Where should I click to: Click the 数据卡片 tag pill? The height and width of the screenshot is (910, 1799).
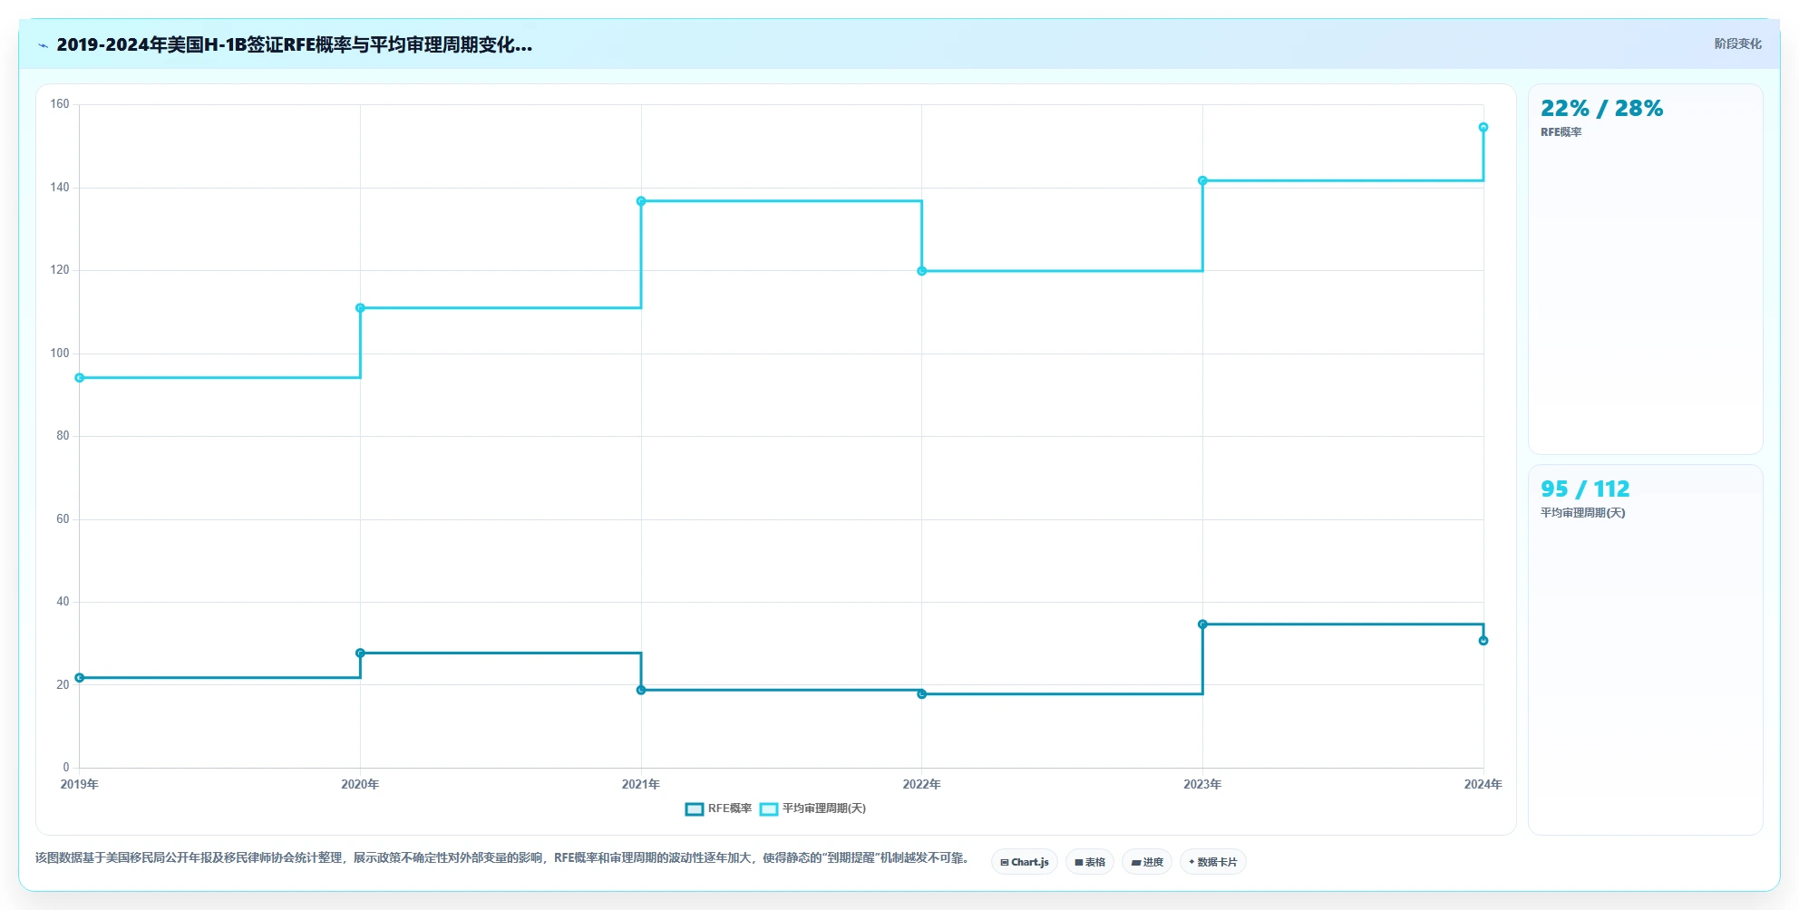tap(1213, 862)
